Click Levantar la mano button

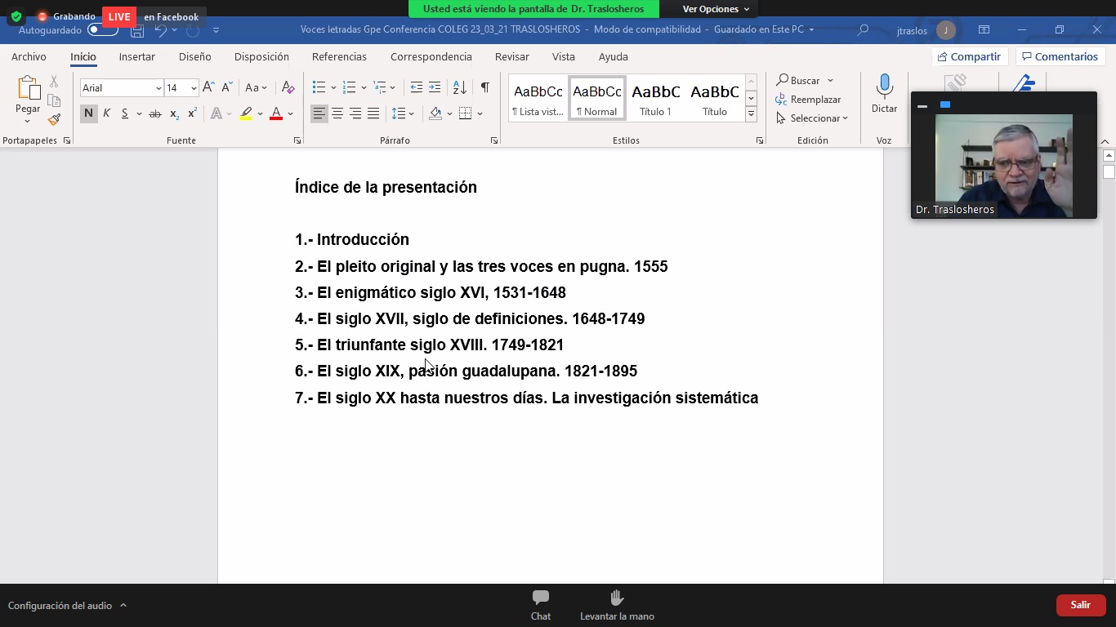coord(617,605)
